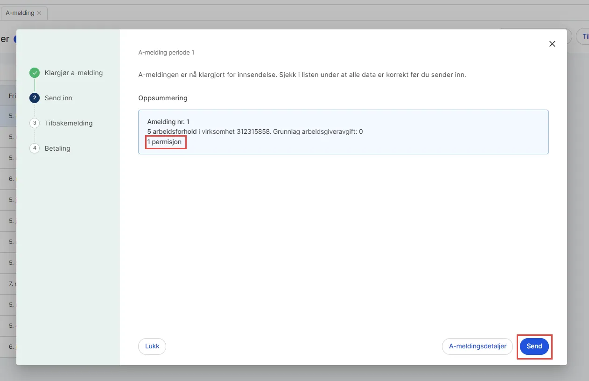Select the Send inn step label

58,98
